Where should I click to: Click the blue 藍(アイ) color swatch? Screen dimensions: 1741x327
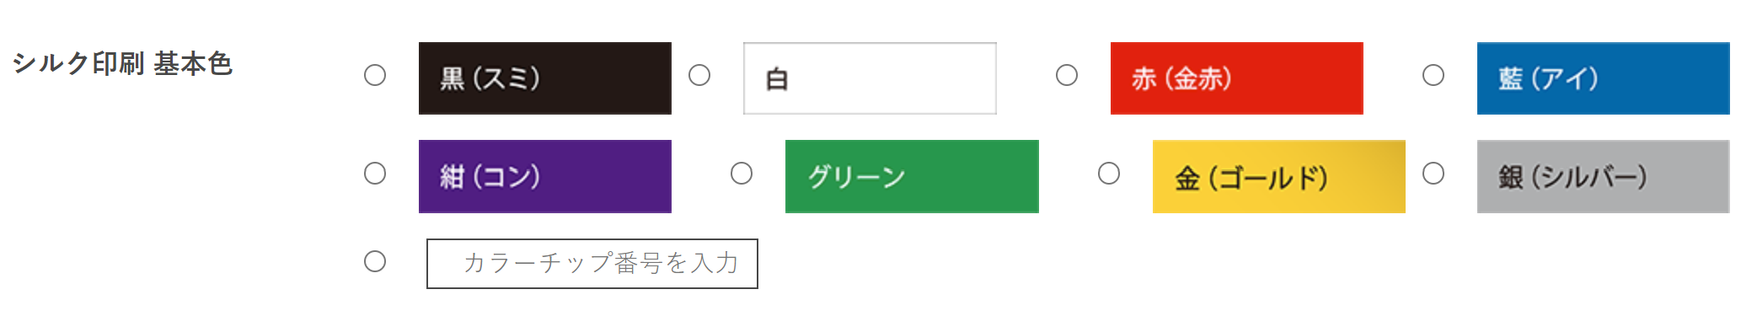click(x=1604, y=78)
